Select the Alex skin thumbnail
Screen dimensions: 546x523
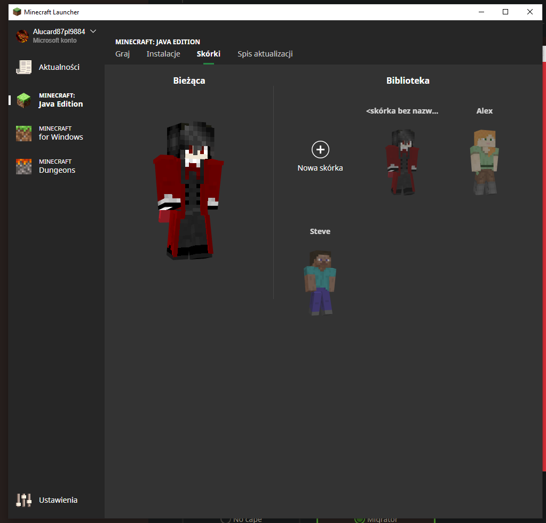[484, 161]
